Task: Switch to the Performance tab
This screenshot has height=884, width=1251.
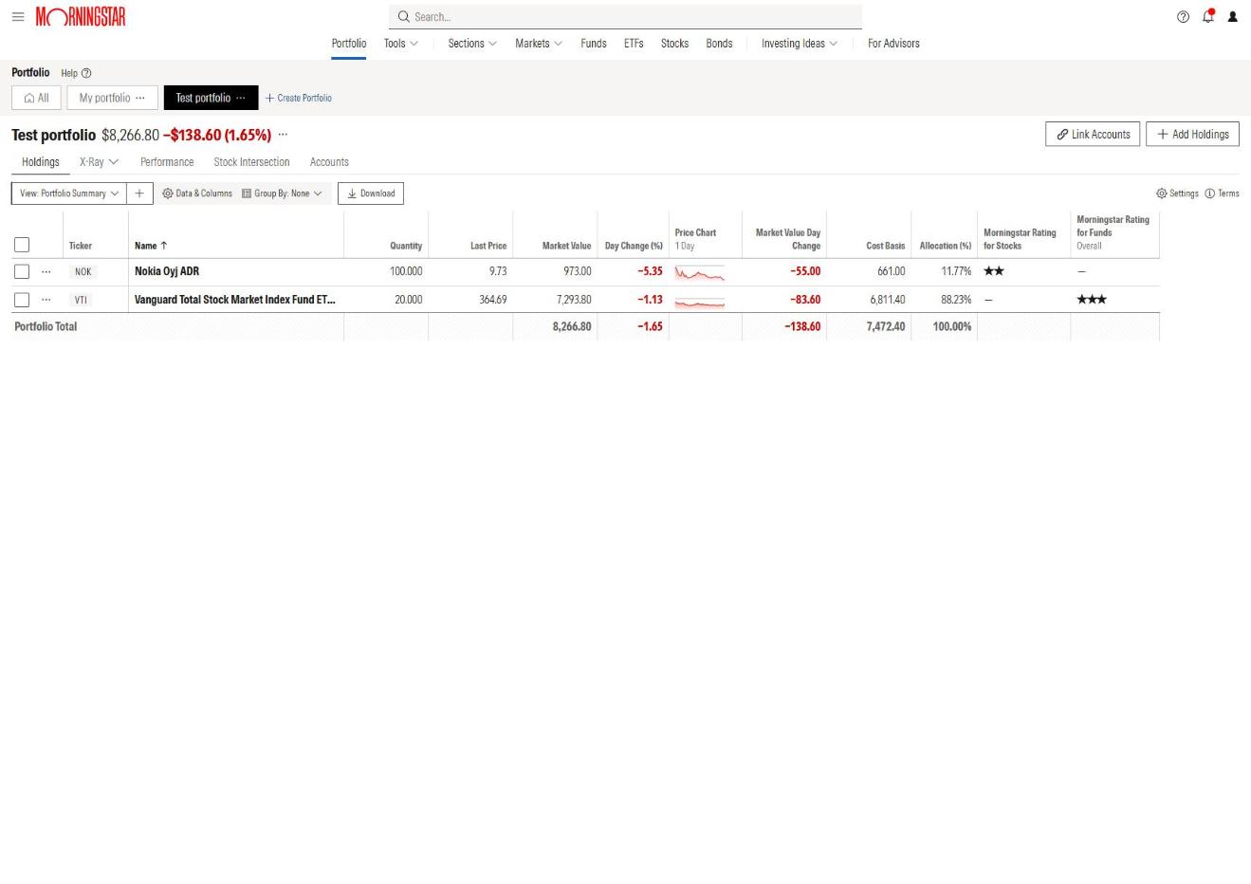Action: 167,162
